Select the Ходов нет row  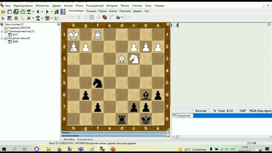pyautogui.click(x=224, y=116)
